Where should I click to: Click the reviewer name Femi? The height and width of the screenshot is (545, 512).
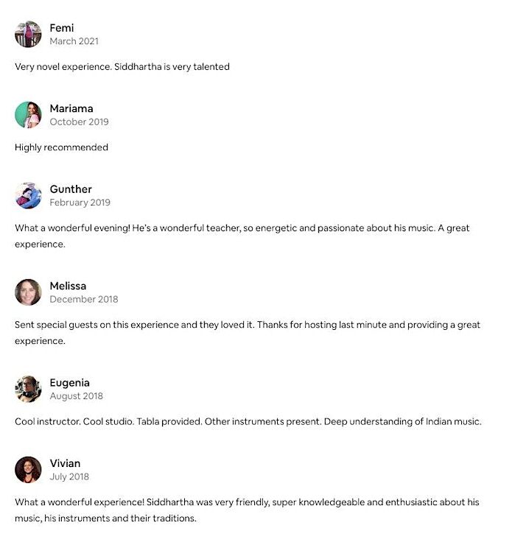(x=62, y=28)
